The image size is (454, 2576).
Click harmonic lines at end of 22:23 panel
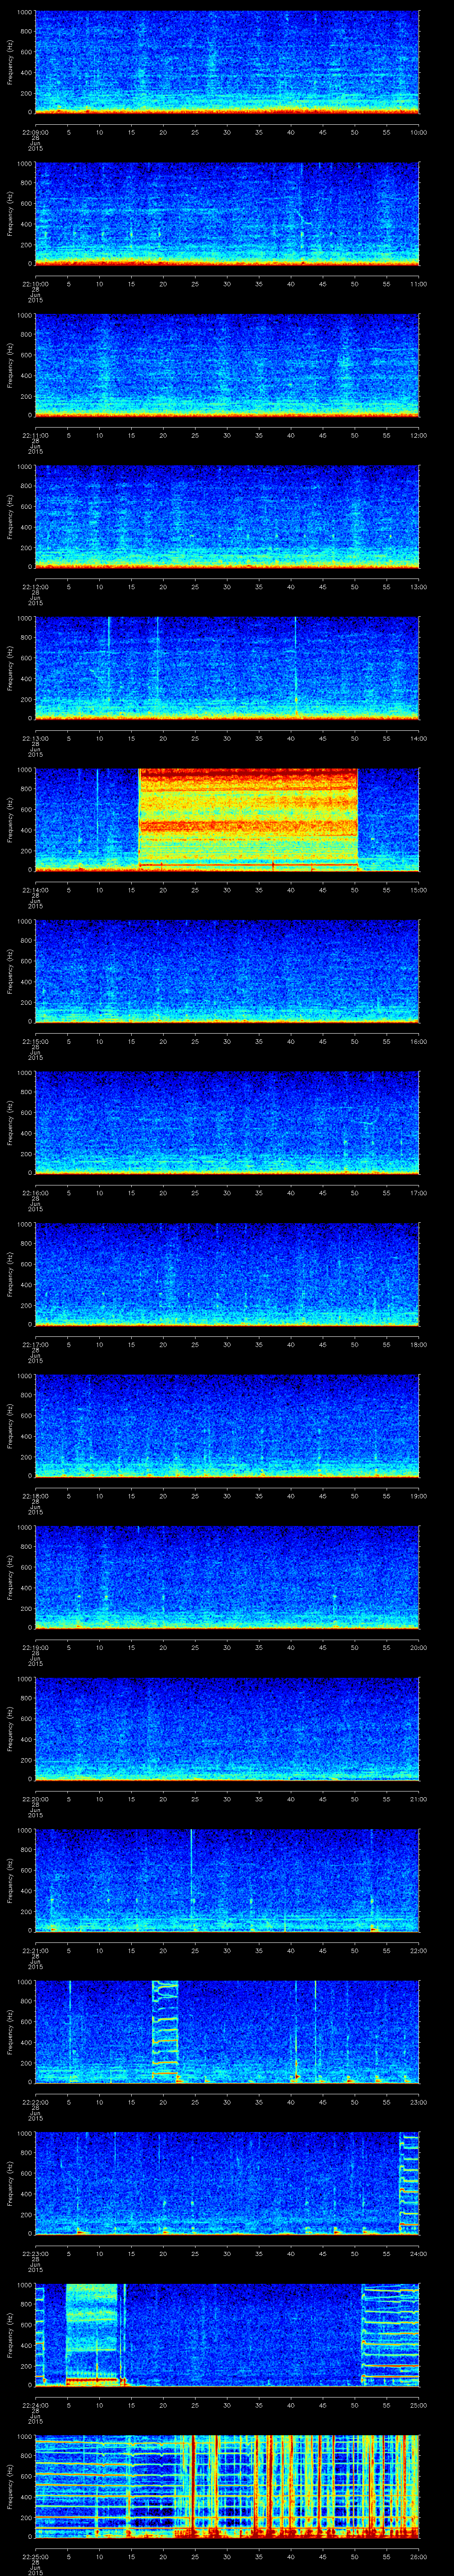click(x=409, y=2183)
